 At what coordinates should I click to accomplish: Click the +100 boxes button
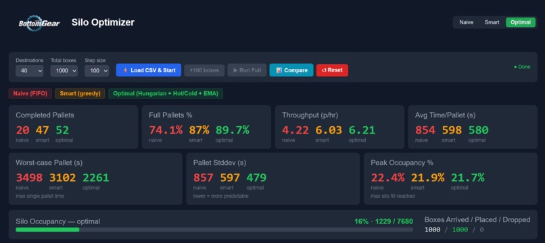pos(204,70)
